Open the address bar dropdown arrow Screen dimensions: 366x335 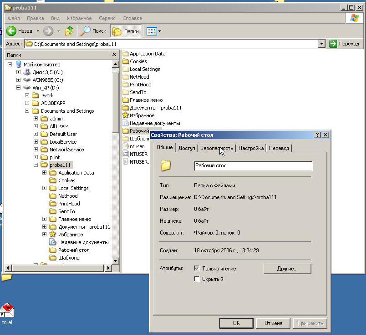click(322, 44)
